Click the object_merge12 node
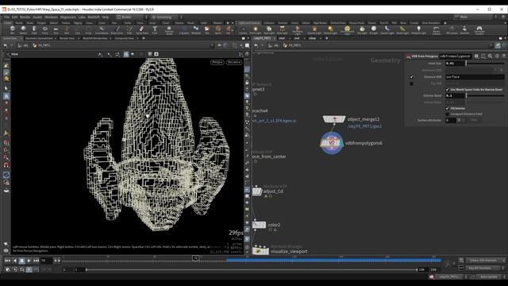Image resolution: width=508 pixels, height=286 pixels. 334,119
